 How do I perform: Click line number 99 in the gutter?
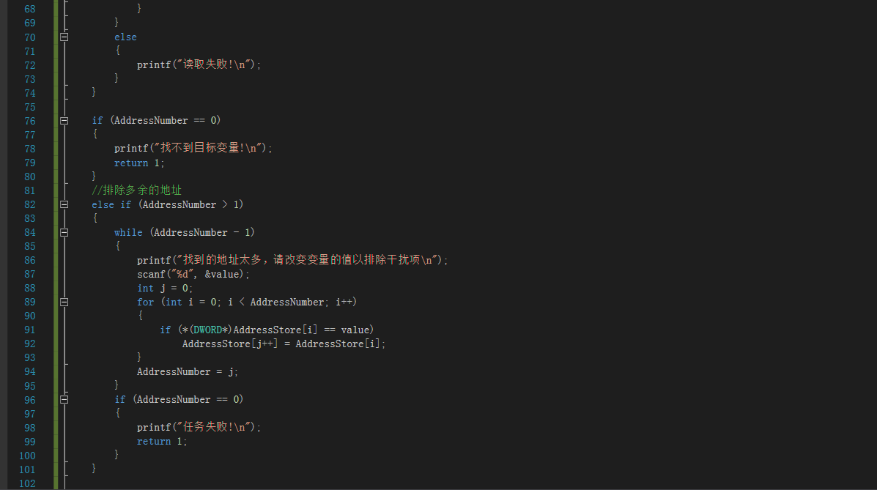(29, 442)
